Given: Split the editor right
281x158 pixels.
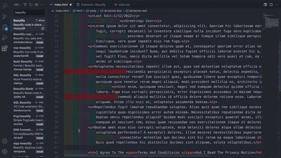Looking at the screenshot, I should click(271, 5).
